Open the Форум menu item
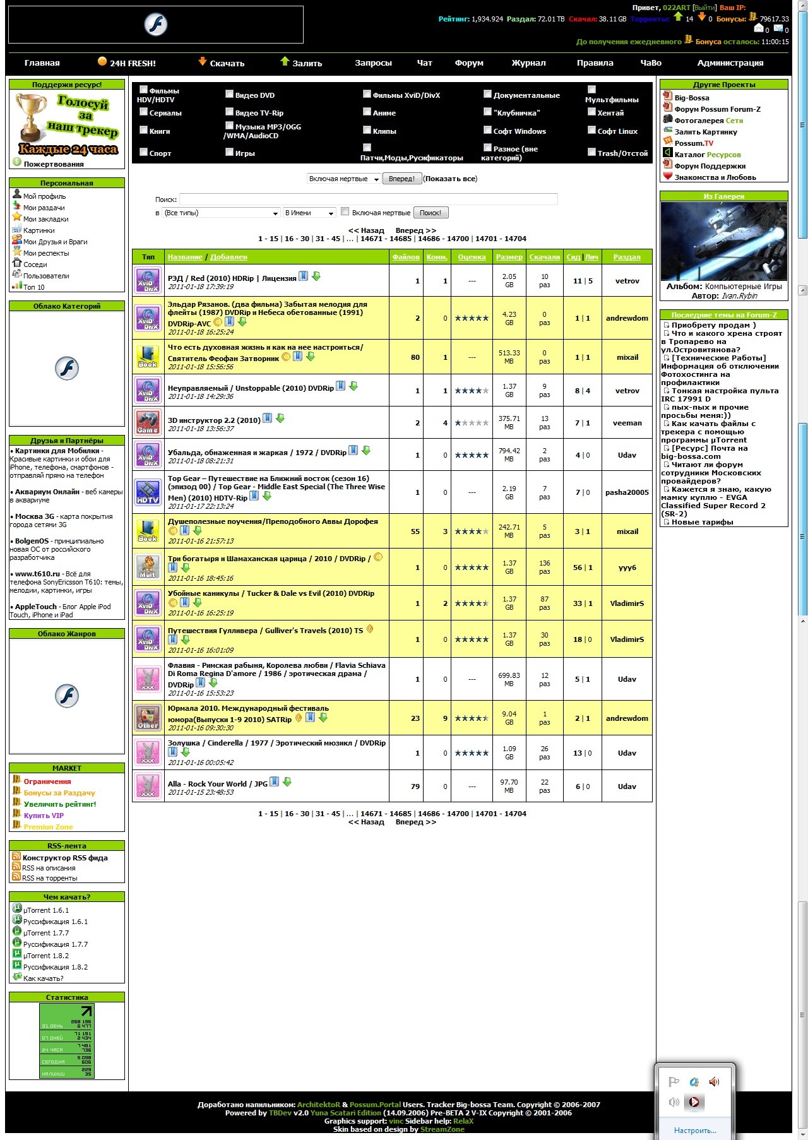The width and height of the screenshot is (808, 1140). 469,63
